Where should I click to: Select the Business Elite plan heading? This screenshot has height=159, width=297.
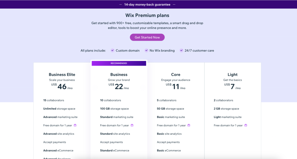[x=62, y=75]
